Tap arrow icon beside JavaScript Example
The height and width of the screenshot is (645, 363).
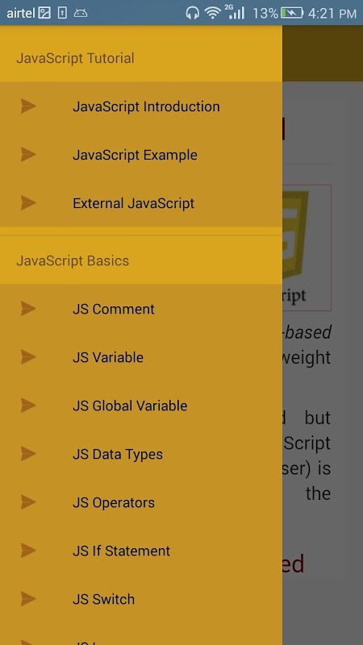click(28, 155)
